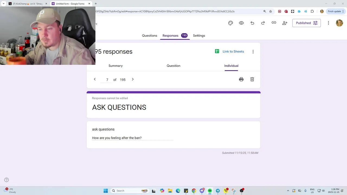Redo the last change in the form header
This screenshot has width=347, height=195.
point(263,23)
